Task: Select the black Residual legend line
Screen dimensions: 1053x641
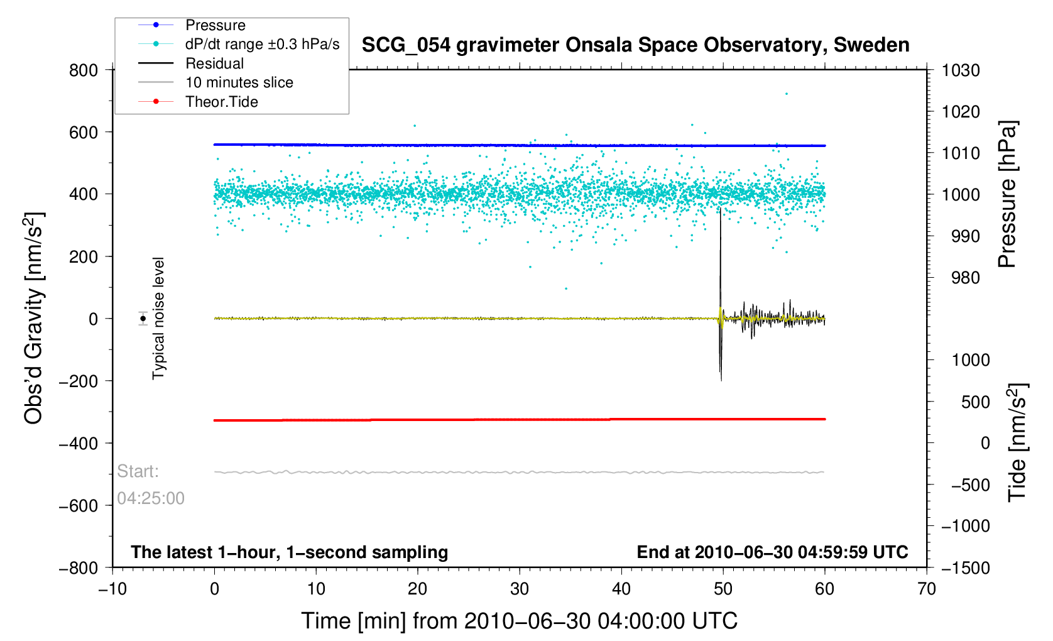Action: click(x=156, y=63)
